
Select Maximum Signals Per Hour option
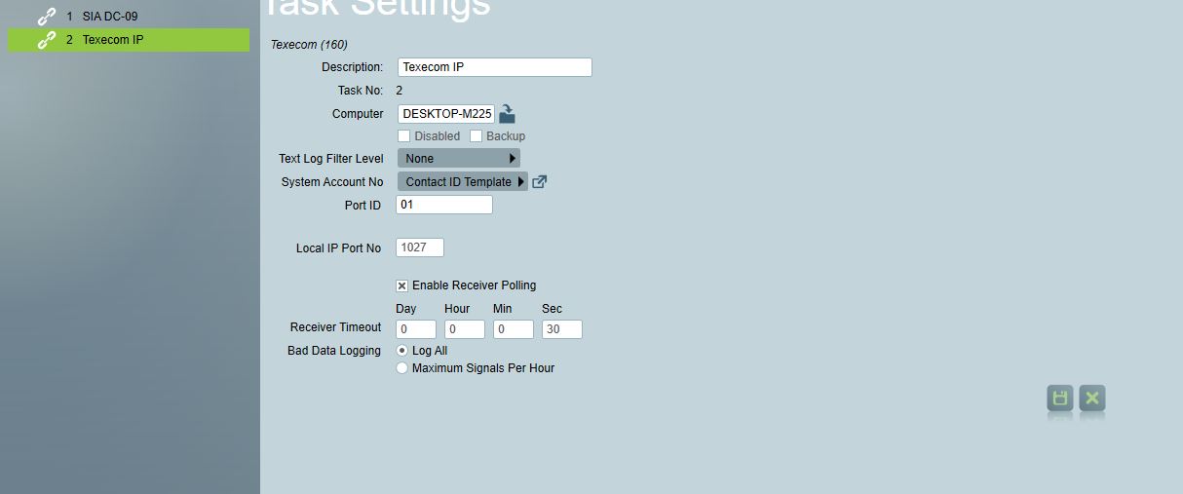pos(402,368)
